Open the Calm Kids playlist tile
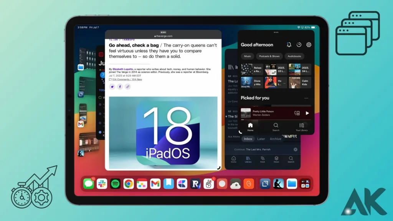Viewport: 393px width, 221px height. pos(300,82)
